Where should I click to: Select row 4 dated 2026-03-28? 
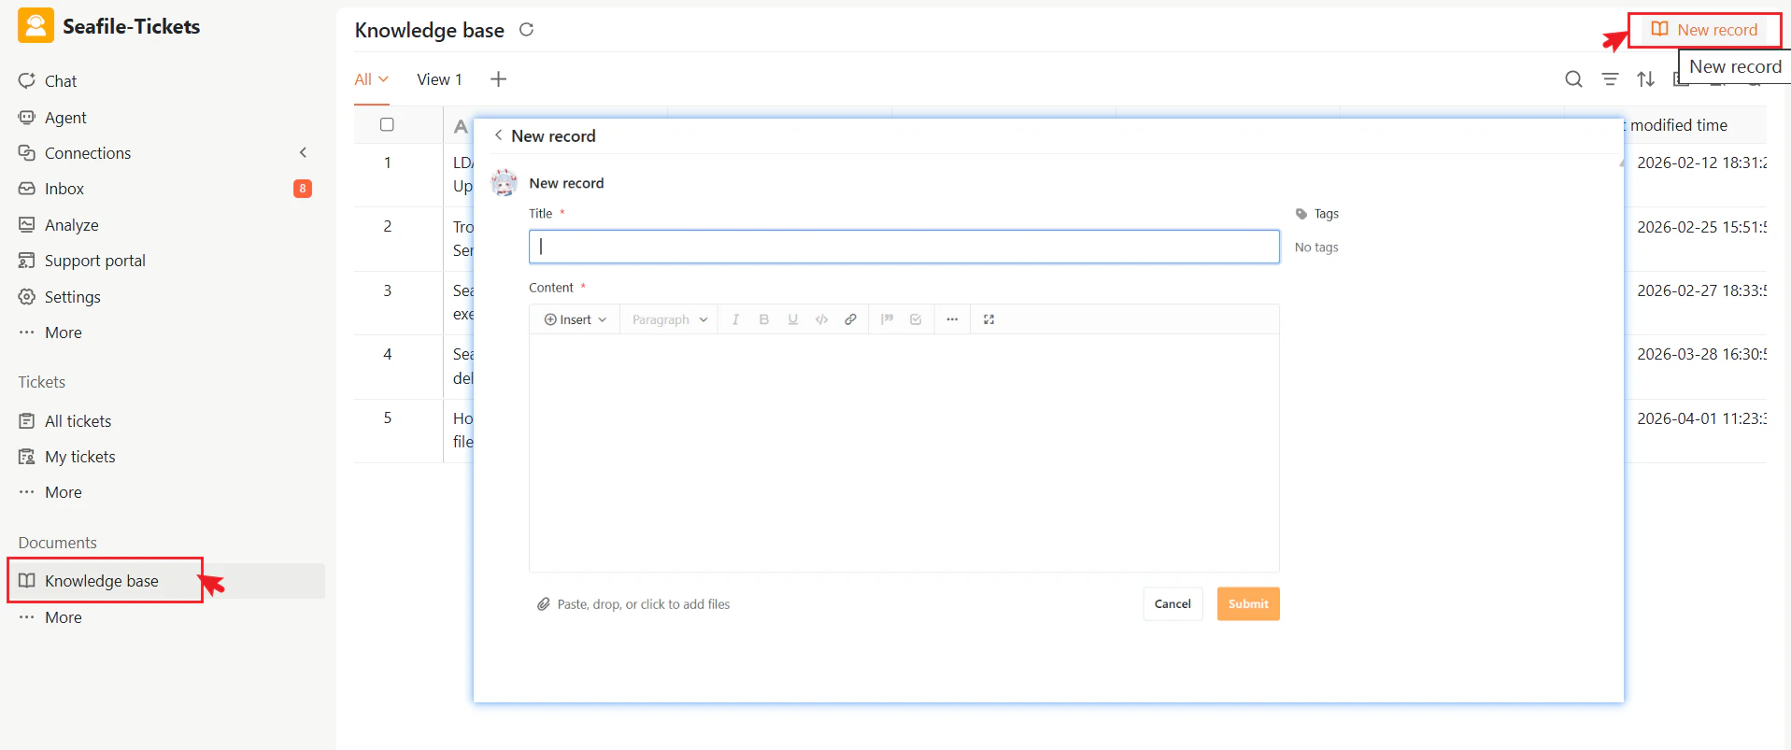coord(1700,354)
